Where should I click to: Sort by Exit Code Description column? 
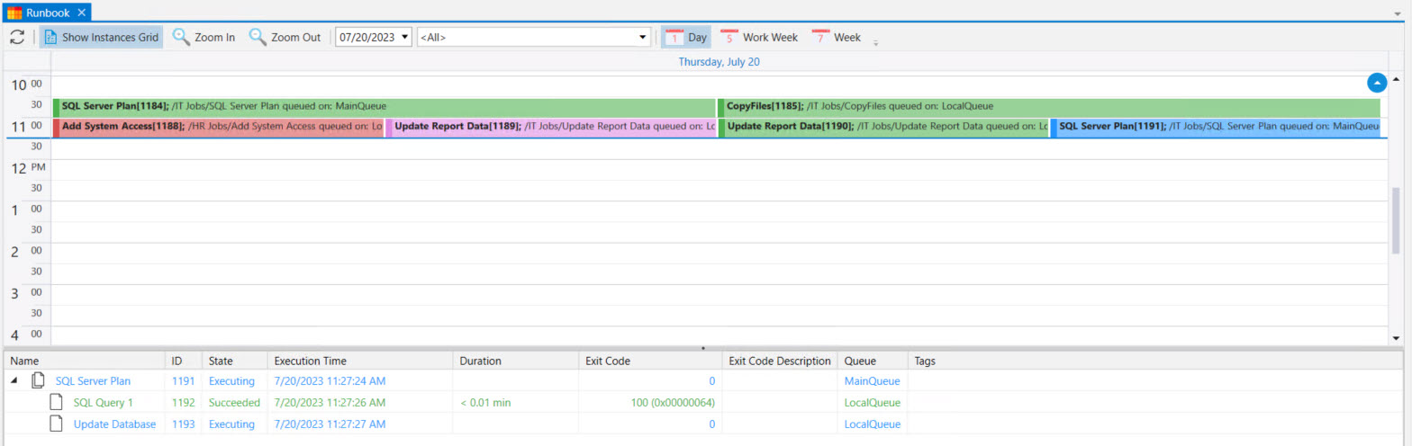(x=780, y=361)
